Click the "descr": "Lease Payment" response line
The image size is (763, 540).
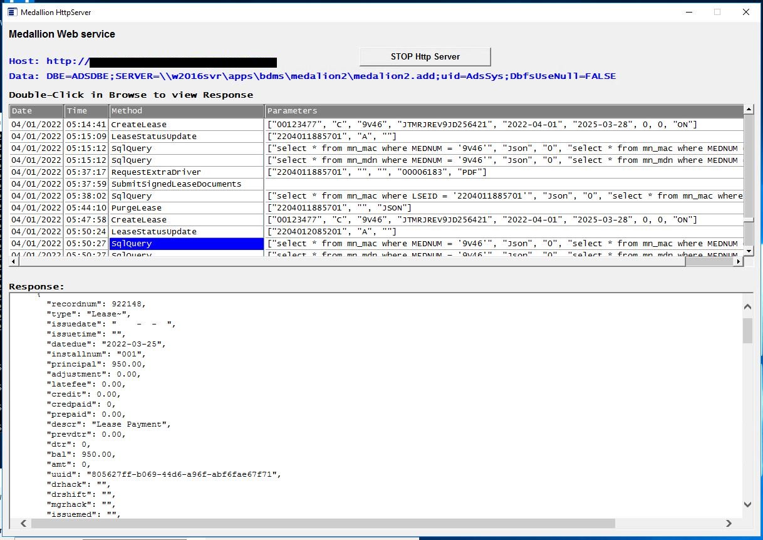click(x=109, y=424)
